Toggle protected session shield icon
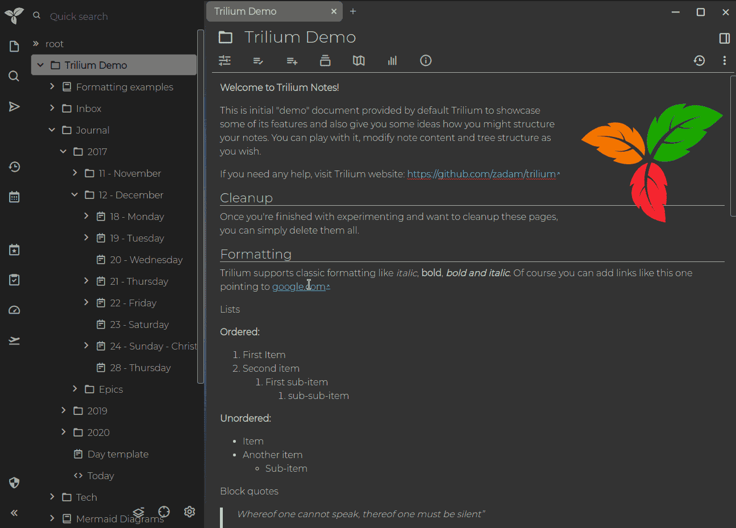736x528 pixels. (14, 483)
